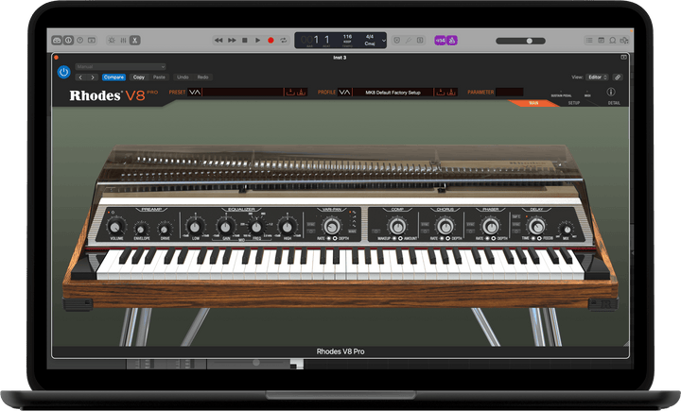The height and width of the screenshot is (411, 681).
Task: Click the Paste button
Action: pyautogui.click(x=159, y=77)
